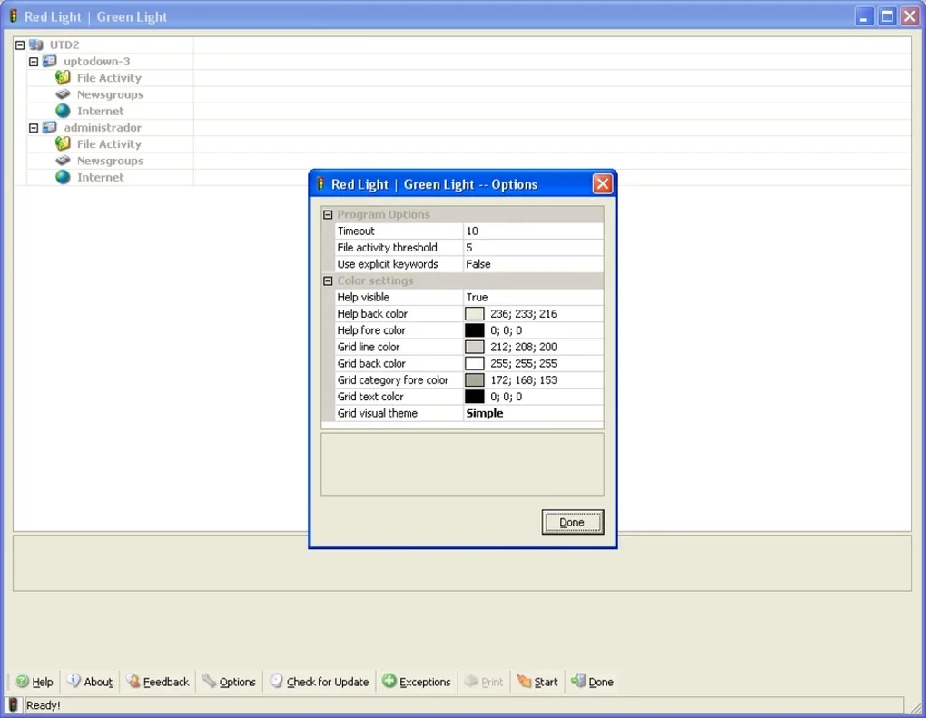The width and height of the screenshot is (926, 718).
Task: Click the Start toolbar icon
Action: [524, 681]
